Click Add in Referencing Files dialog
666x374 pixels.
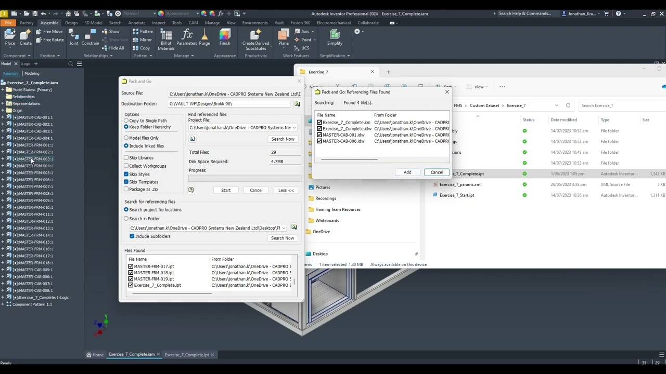click(407, 172)
